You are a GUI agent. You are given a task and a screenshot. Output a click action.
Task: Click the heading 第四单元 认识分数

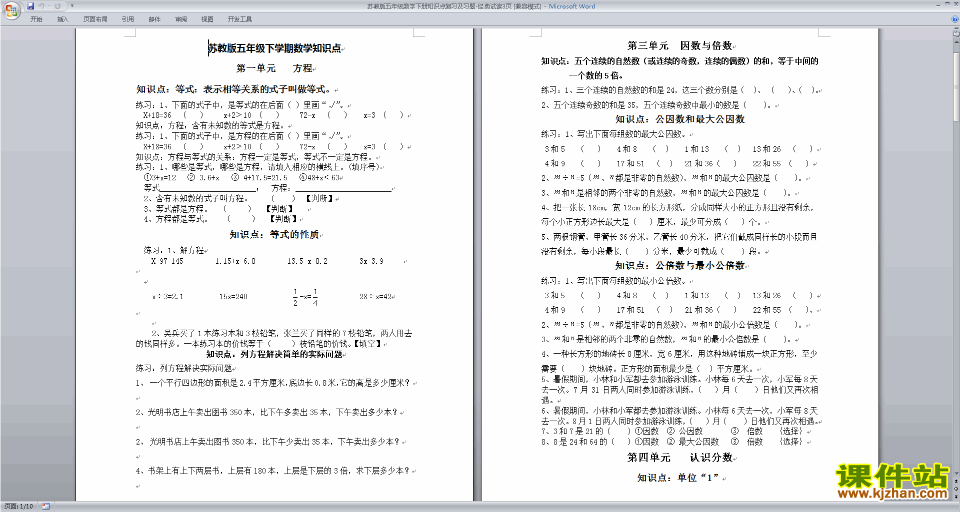pyautogui.click(x=680, y=458)
